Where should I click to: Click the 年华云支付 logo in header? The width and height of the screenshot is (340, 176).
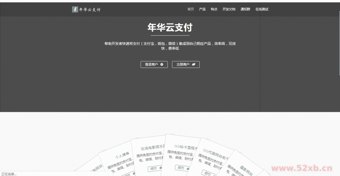pyautogui.click(x=86, y=9)
